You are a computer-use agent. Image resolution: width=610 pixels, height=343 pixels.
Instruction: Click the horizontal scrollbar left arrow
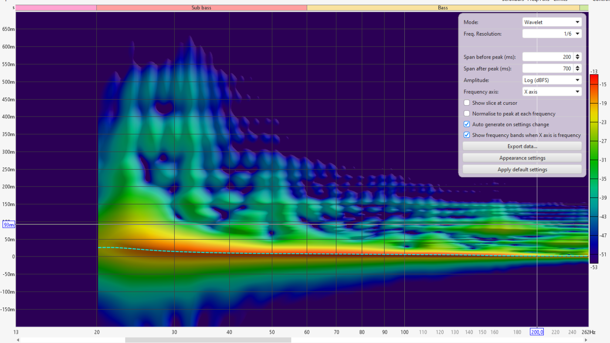pos(18,340)
